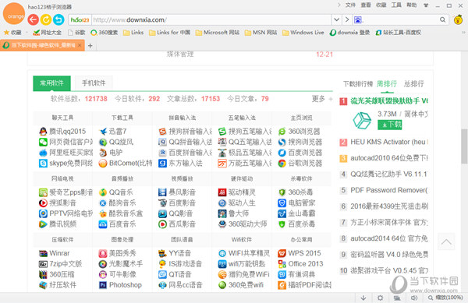Click the orange browser logo
The image size is (468, 303).
tap(13, 14)
